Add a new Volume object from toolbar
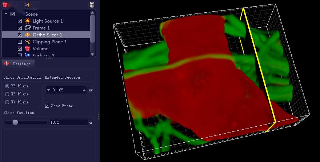The height and width of the screenshot is (162, 320). pos(5,4)
